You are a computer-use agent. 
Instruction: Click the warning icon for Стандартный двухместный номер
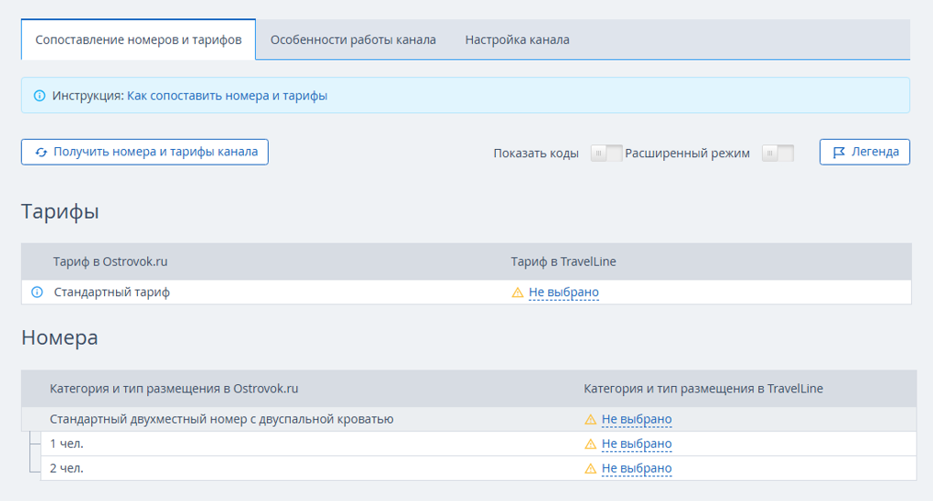pos(590,420)
